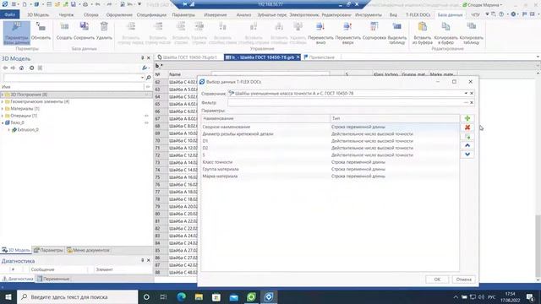Click the Параметры базы данных ribbon icon
This screenshot has height=304, width=541.
click(17, 33)
